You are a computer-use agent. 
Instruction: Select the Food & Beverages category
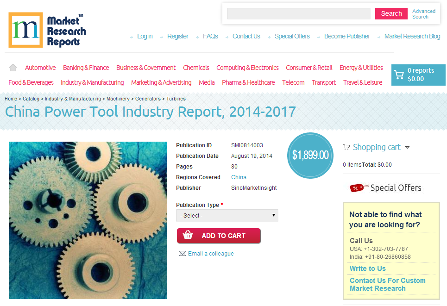tap(31, 82)
